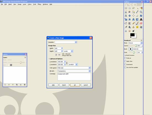Viewport: 152px width, 115px height.
Task: Open the Color space dropdown
Action: (74, 68)
